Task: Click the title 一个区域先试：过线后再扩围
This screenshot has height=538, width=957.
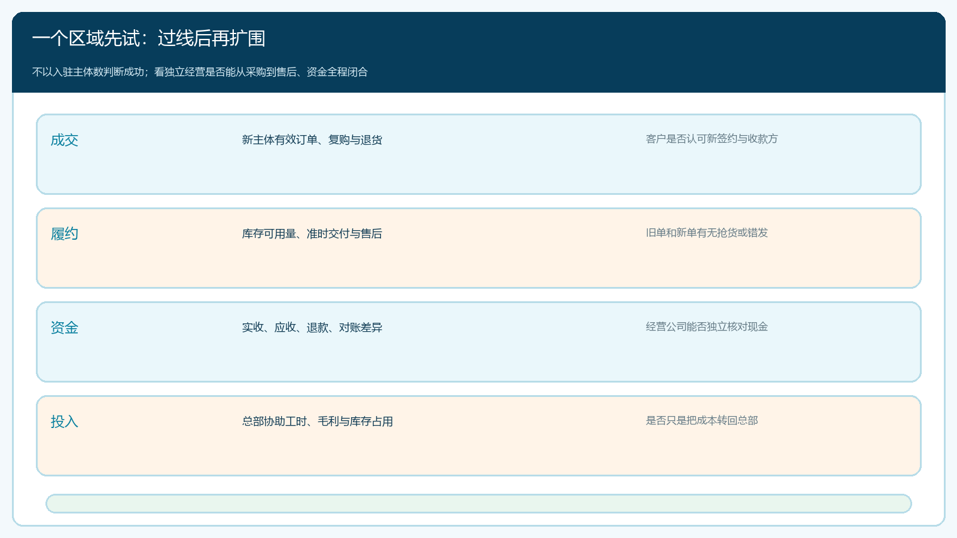Action: pyautogui.click(x=149, y=38)
